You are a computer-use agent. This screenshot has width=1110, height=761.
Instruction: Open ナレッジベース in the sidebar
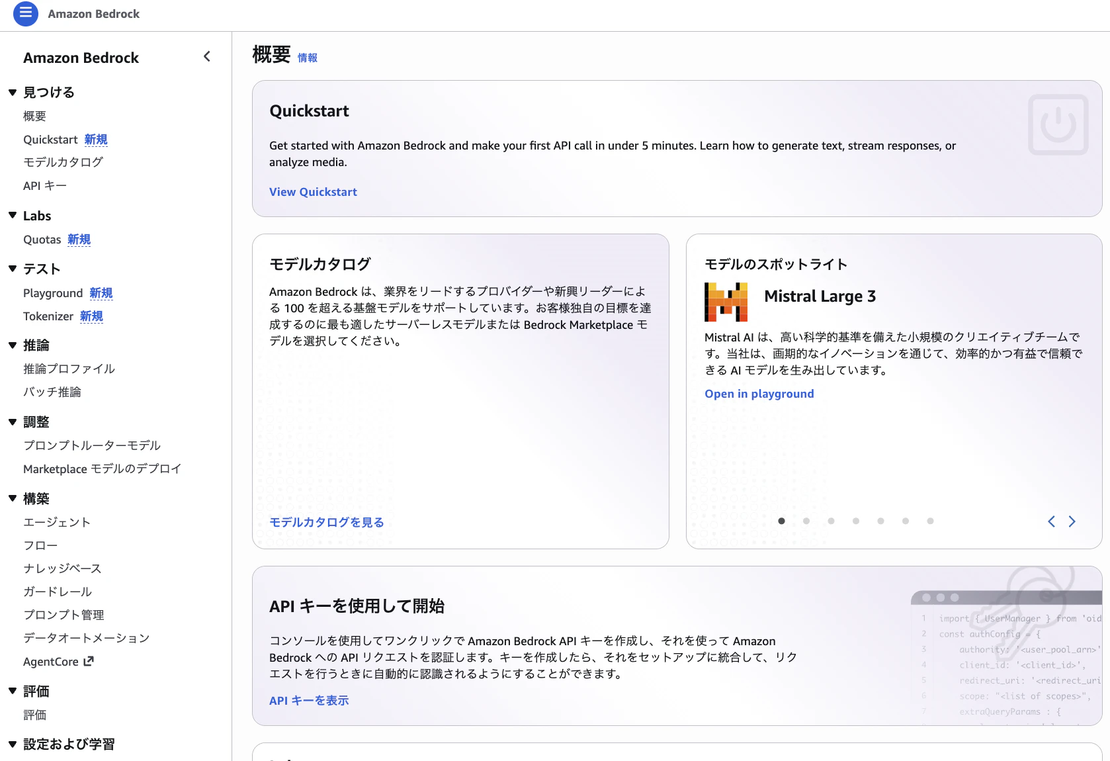[x=62, y=568]
